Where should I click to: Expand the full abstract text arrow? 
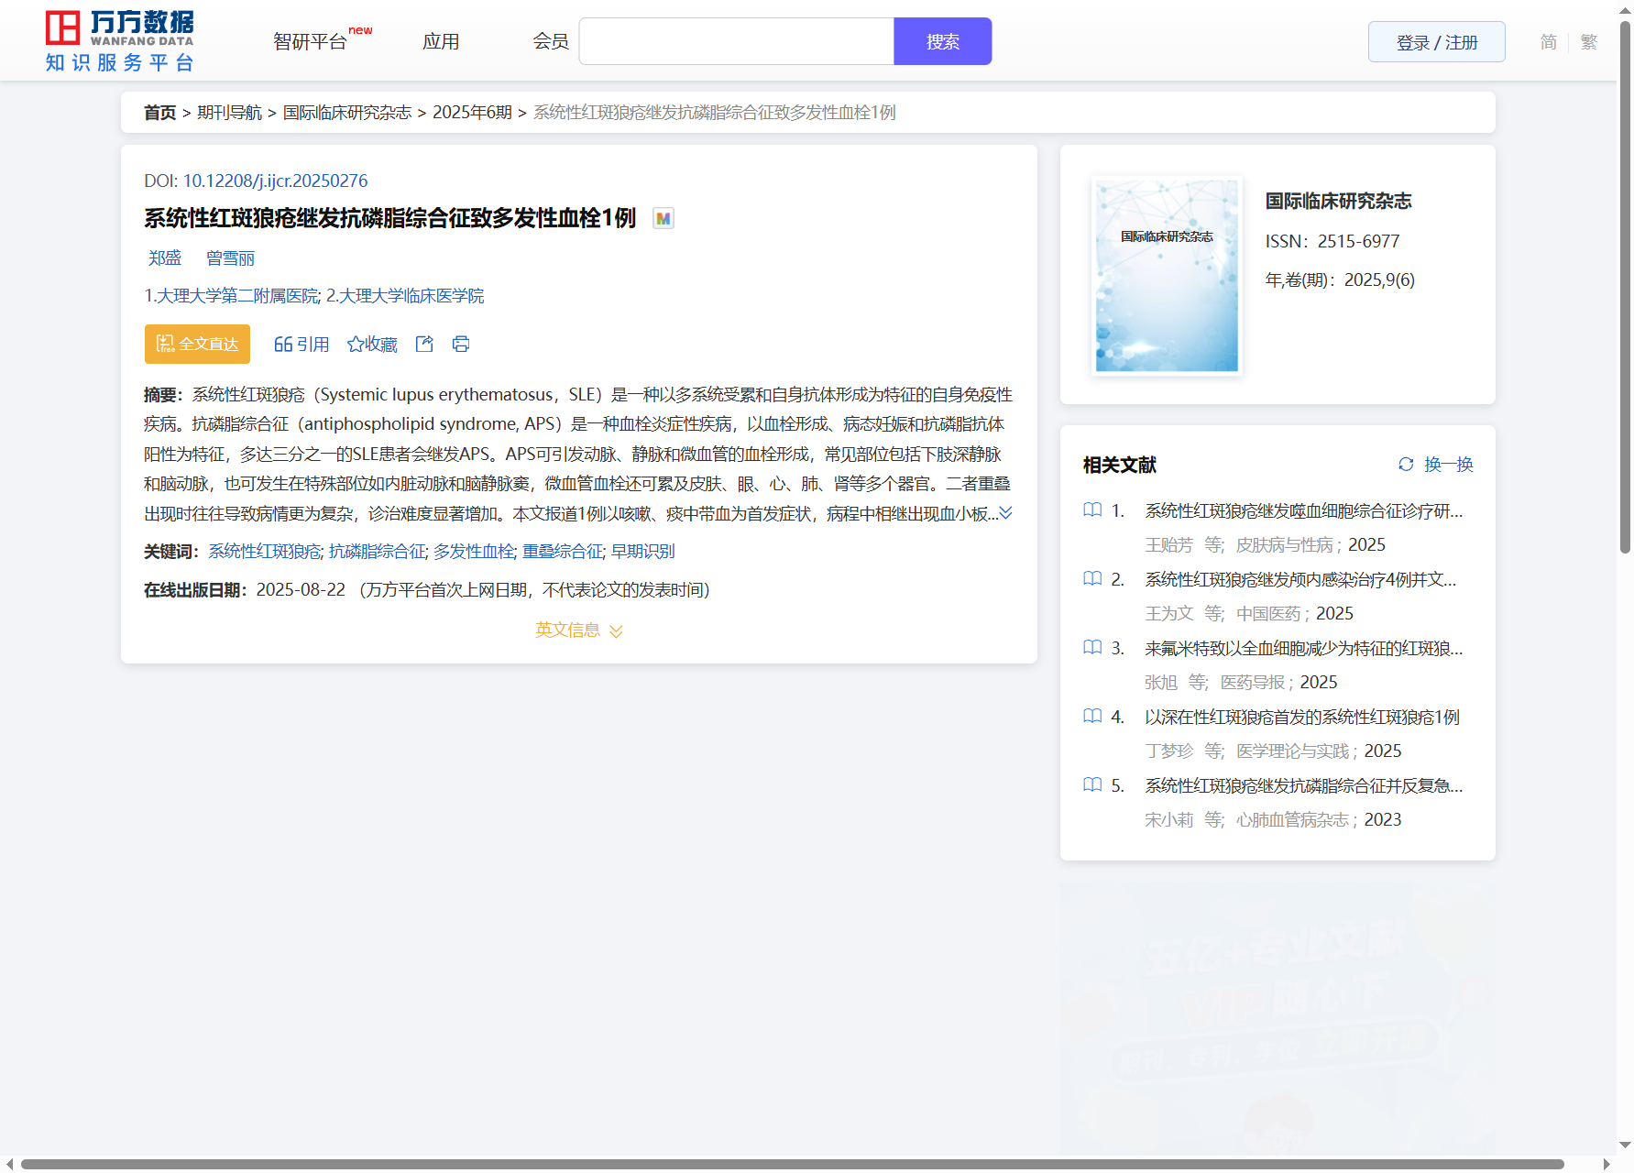[1005, 513]
